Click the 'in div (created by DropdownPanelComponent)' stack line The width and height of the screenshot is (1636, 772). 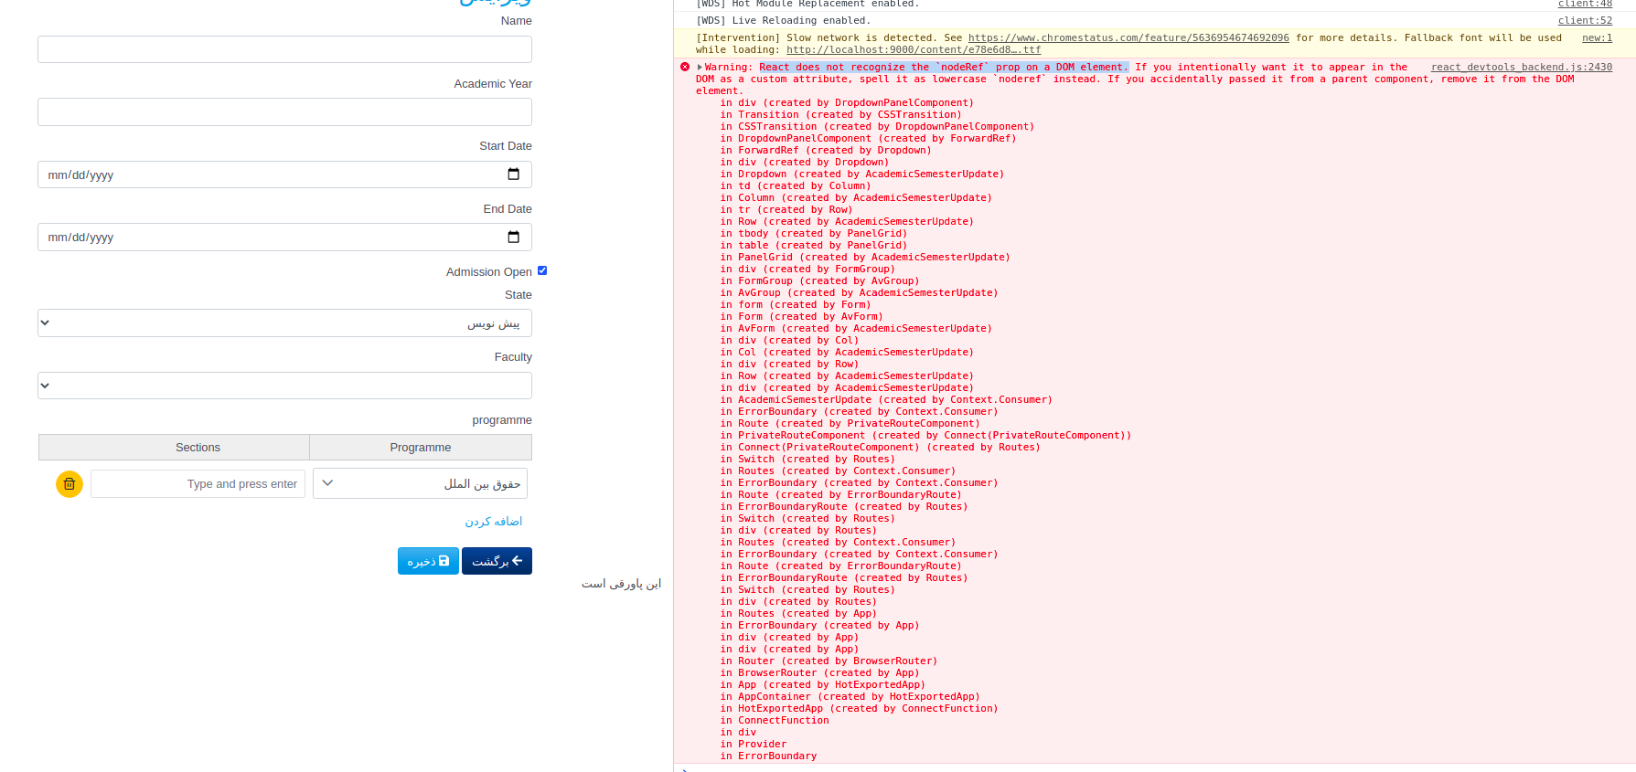pyautogui.click(x=847, y=103)
